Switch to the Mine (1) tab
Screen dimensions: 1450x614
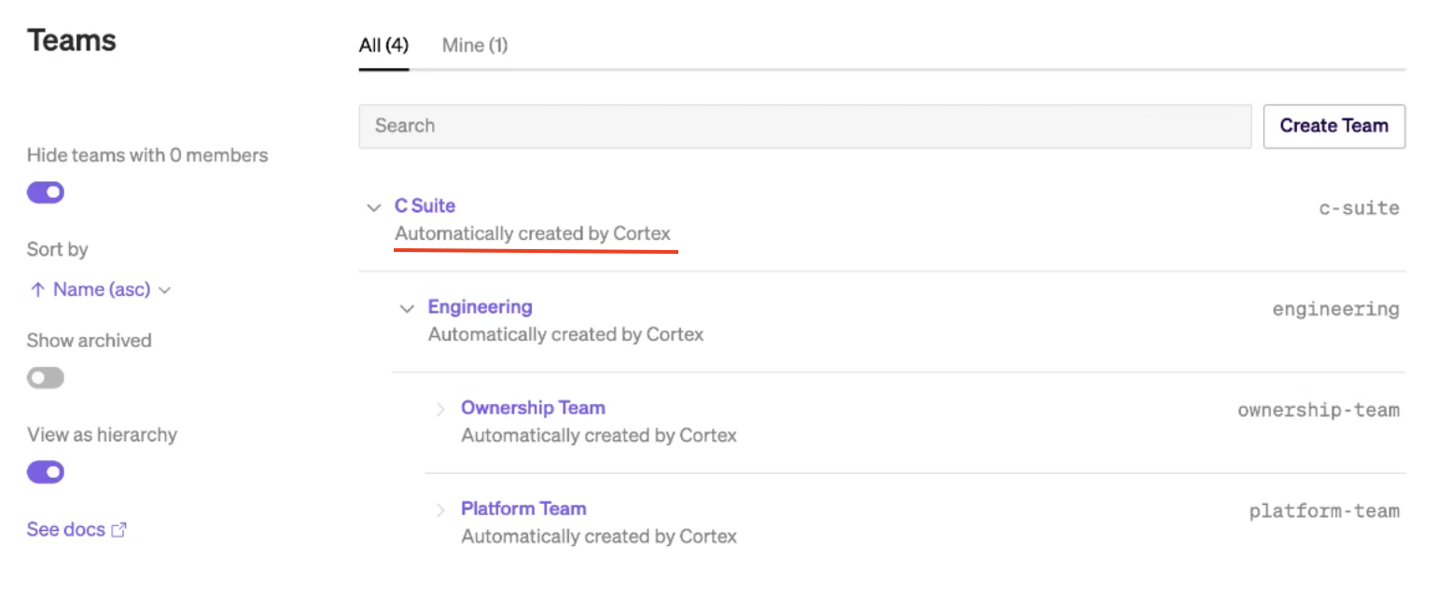475,45
